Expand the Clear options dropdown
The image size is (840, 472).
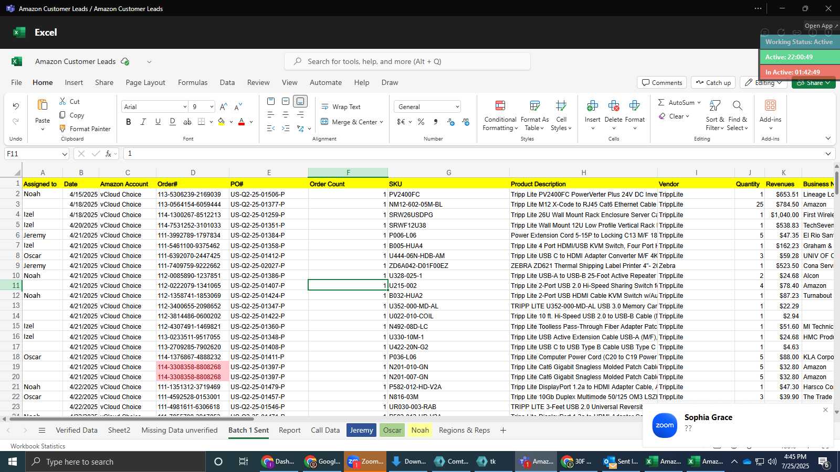point(687,116)
